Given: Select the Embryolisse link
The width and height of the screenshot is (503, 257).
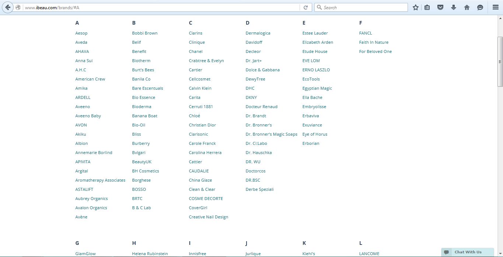Looking at the screenshot, I should coord(314,107).
